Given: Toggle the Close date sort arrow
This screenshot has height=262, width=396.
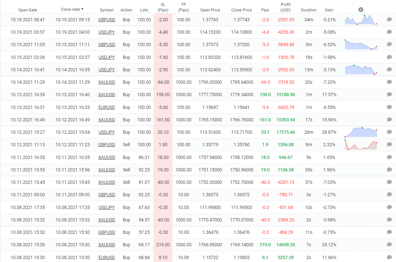Looking at the screenshot, I should (82, 9).
